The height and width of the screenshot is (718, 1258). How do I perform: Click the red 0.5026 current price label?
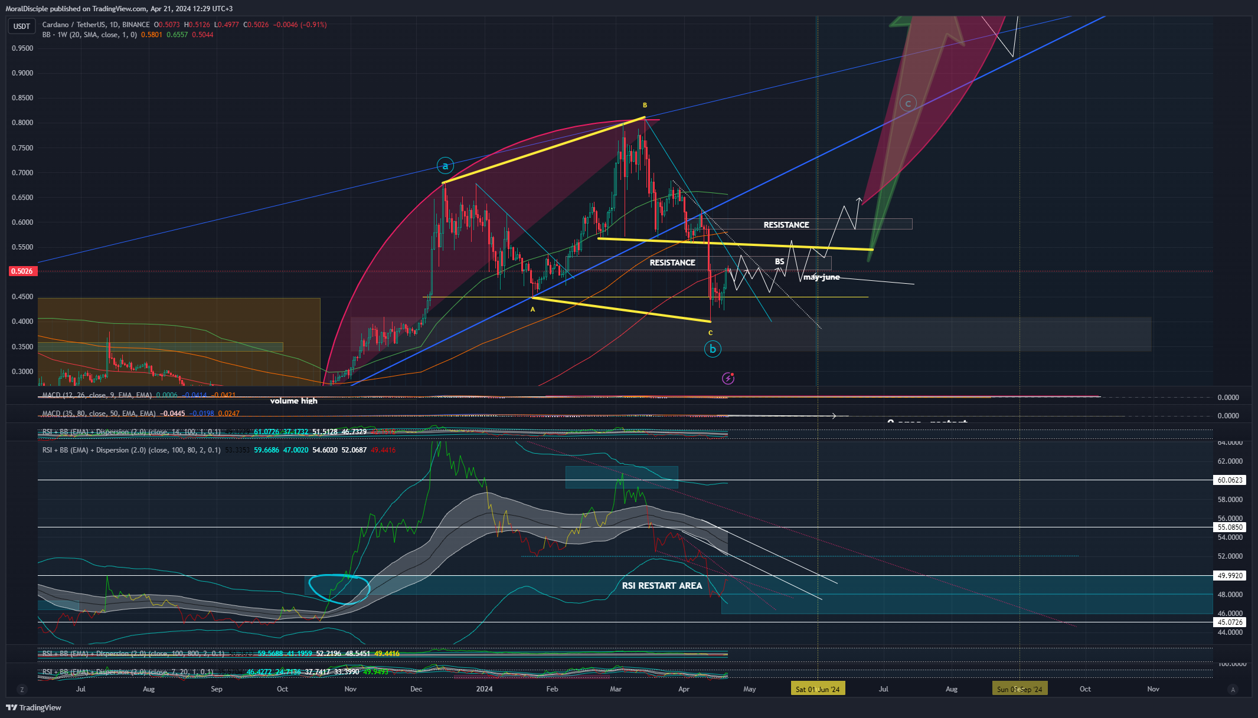[x=22, y=271]
